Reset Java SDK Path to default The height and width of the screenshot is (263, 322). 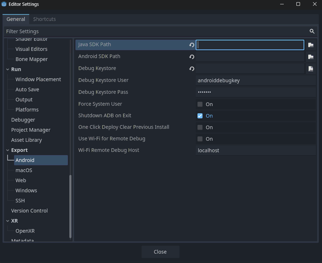[x=191, y=45]
